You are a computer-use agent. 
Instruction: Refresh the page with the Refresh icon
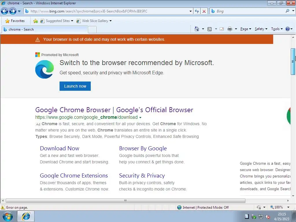[x=197, y=11]
